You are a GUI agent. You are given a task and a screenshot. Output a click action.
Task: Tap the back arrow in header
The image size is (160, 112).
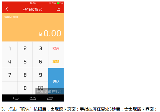coord(7,9)
